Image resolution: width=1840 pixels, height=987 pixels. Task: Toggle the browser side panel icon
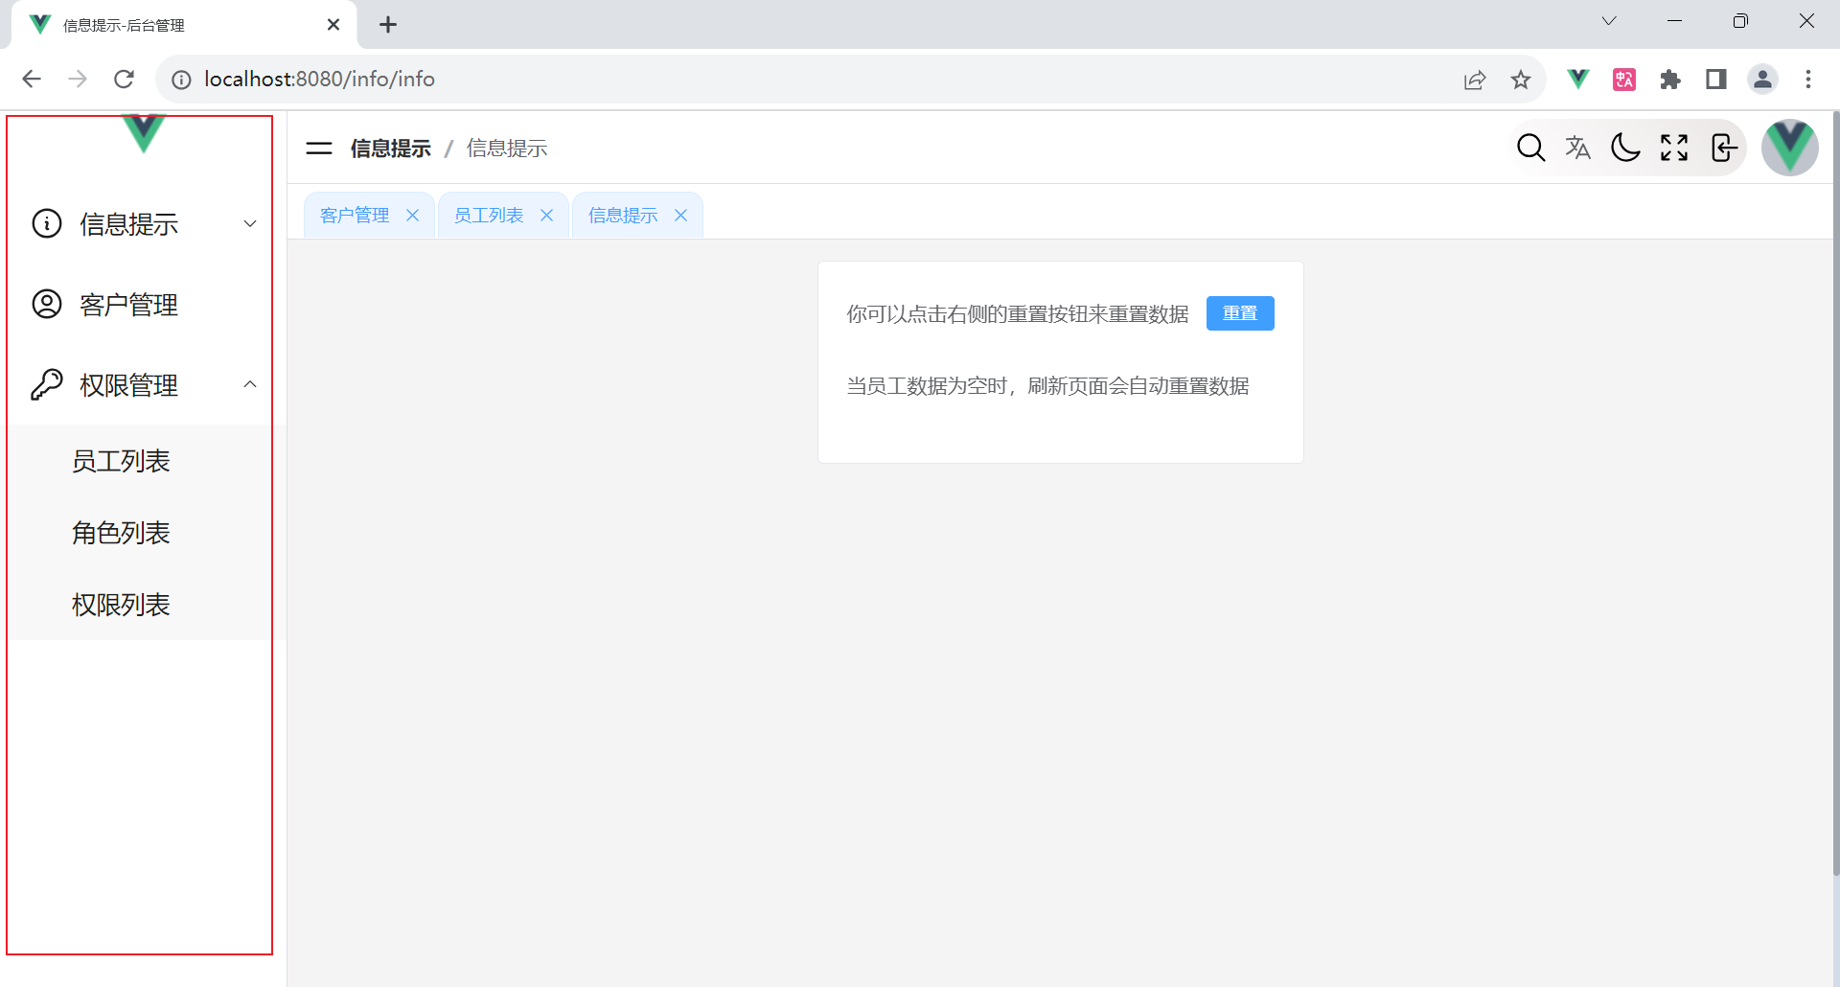click(1716, 80)
